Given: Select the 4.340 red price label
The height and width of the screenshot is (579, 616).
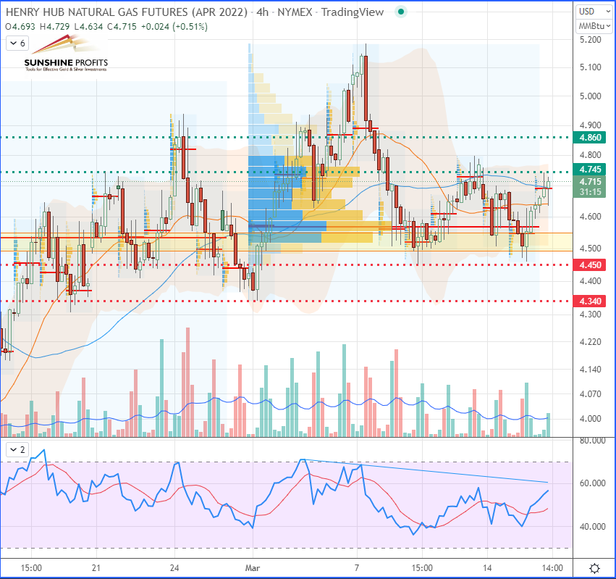Looking at the screenshot, I should pyautogui.click(x=590, y=301).
